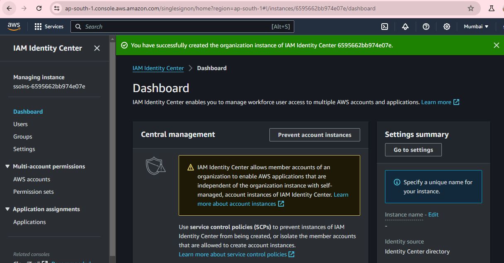Collapse the Application assignments section

point(7,209)
